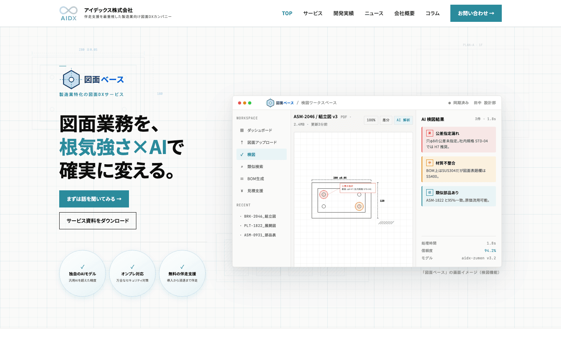561x351 pixels.
Task: Open the 会社概要 navigation item
Action: tap(404, 13)
